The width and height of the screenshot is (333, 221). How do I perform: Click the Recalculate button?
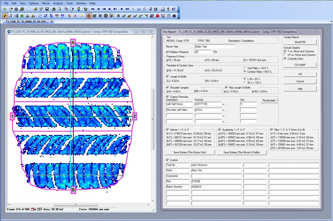pyautogui.click(x=269, y=101)
